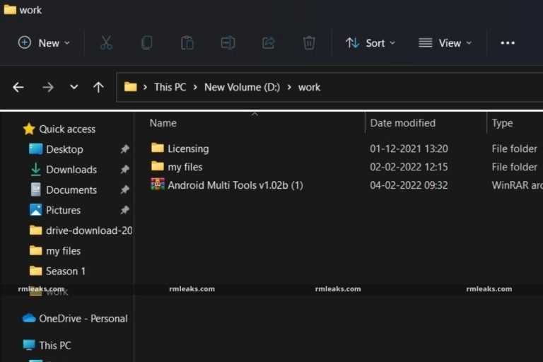Select New Volume (D:) in address path
Image resolution: width=543 pixels, height=362 pixels.
click(x=242, y=87)
